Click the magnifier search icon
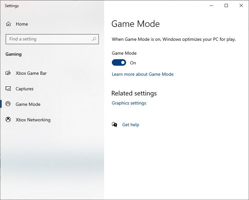The image size is (249, 200). 94,39
